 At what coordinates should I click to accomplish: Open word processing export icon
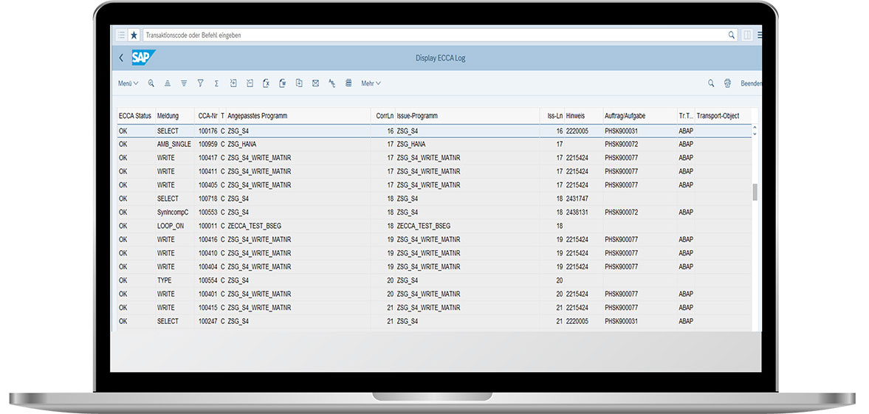coord(283,83)
